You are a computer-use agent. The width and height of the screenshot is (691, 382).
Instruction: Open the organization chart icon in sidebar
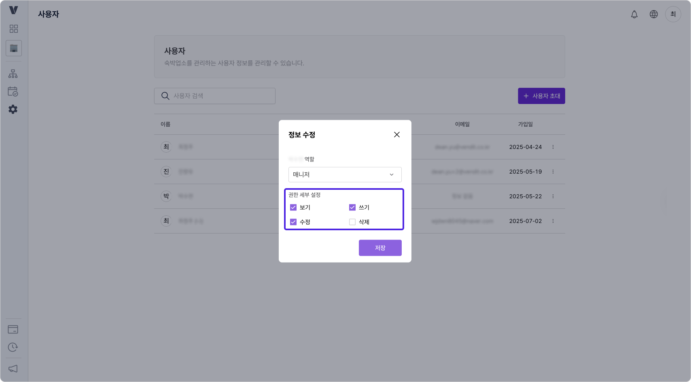pyautogui.click(x=13, y=73)
